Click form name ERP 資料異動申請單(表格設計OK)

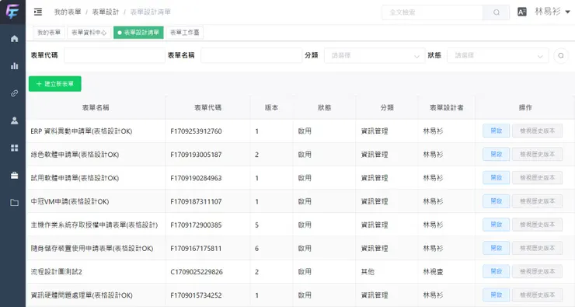pos(82,131)
